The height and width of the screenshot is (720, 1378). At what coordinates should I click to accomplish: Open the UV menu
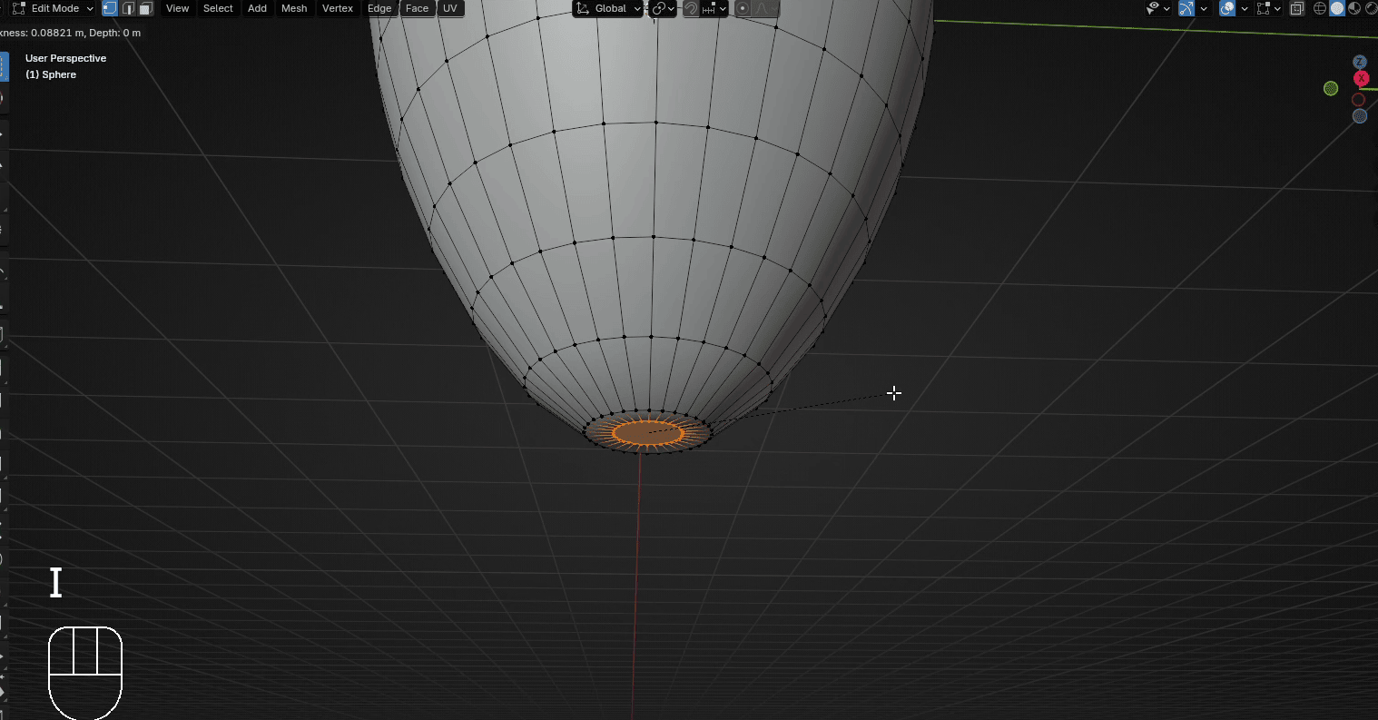450,8
